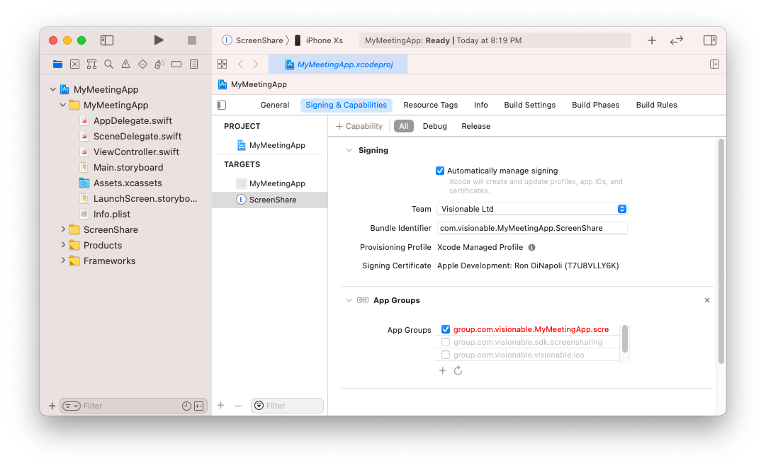The height and width of the screenshot is (468, 766).
Task: Add a new file in navigator
Action: [52, 406]
